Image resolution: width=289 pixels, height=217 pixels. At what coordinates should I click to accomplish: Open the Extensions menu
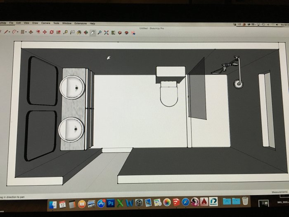pyautogui.click(x=81, y=23)
